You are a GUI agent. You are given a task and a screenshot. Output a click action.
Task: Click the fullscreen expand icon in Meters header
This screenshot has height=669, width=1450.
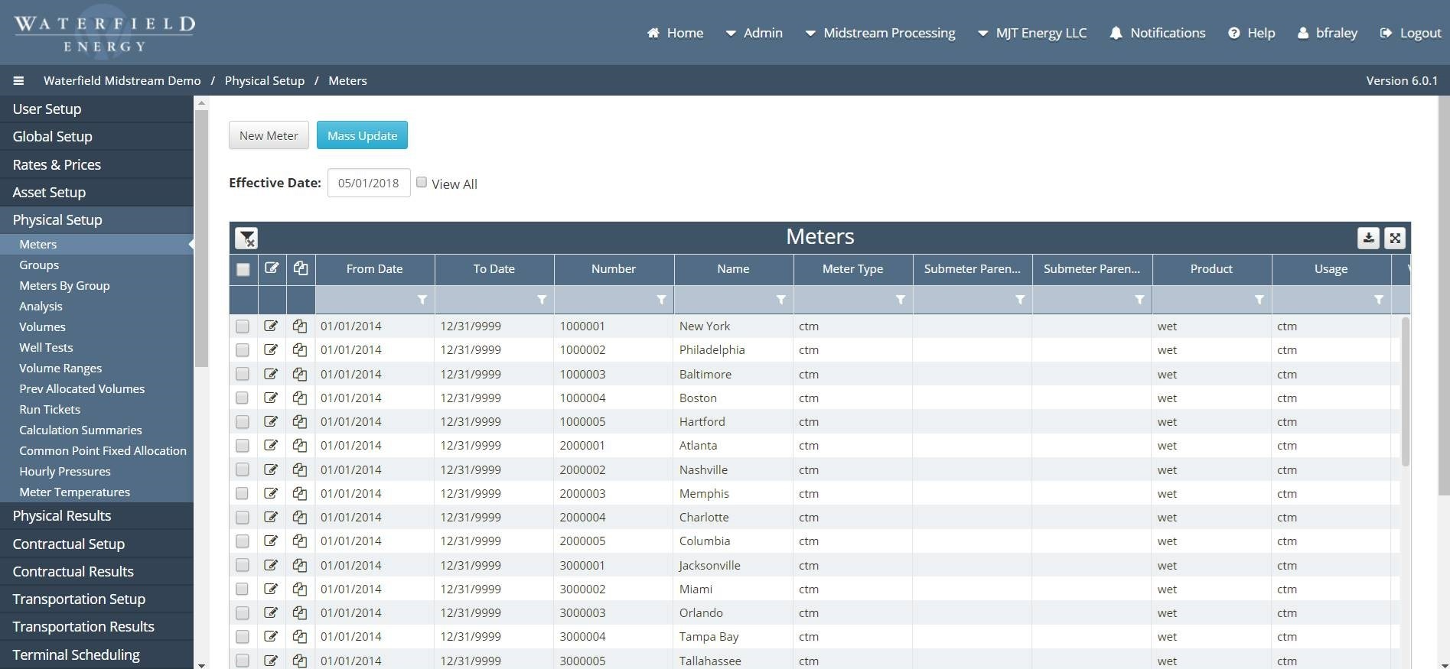1395,239
